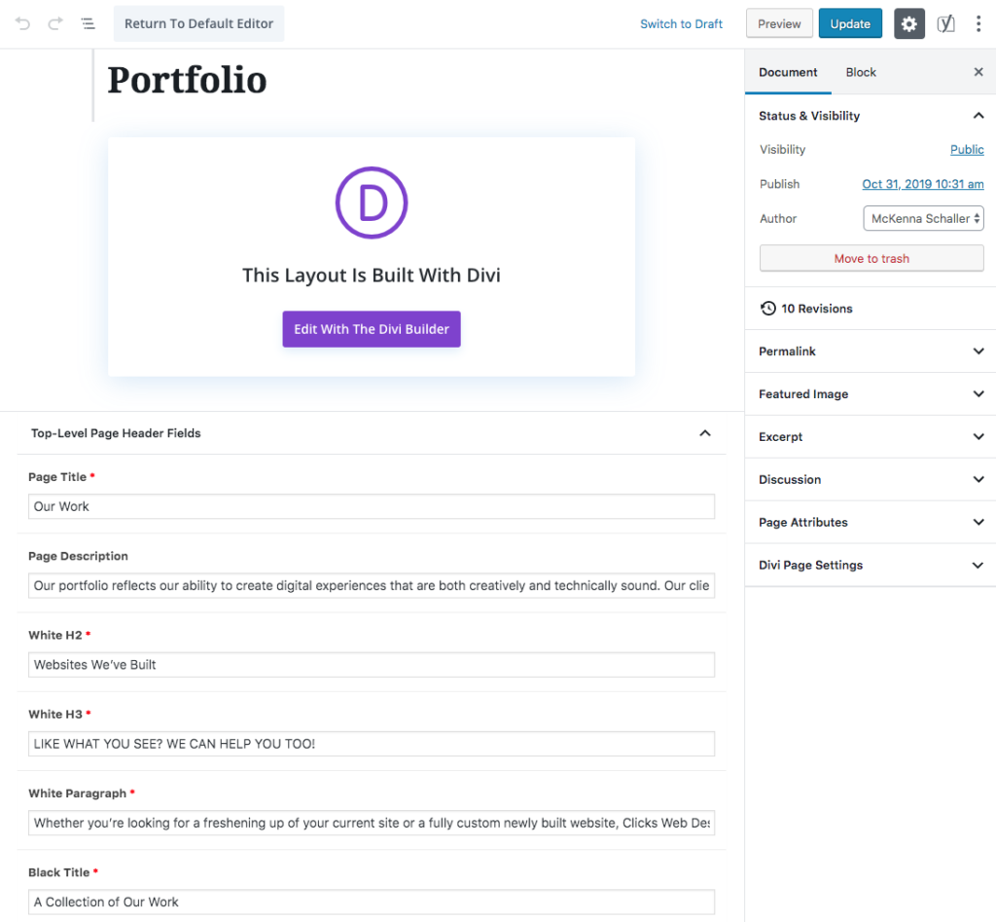Collapse the Top-Level Page Header Fields section

(704, 433)
